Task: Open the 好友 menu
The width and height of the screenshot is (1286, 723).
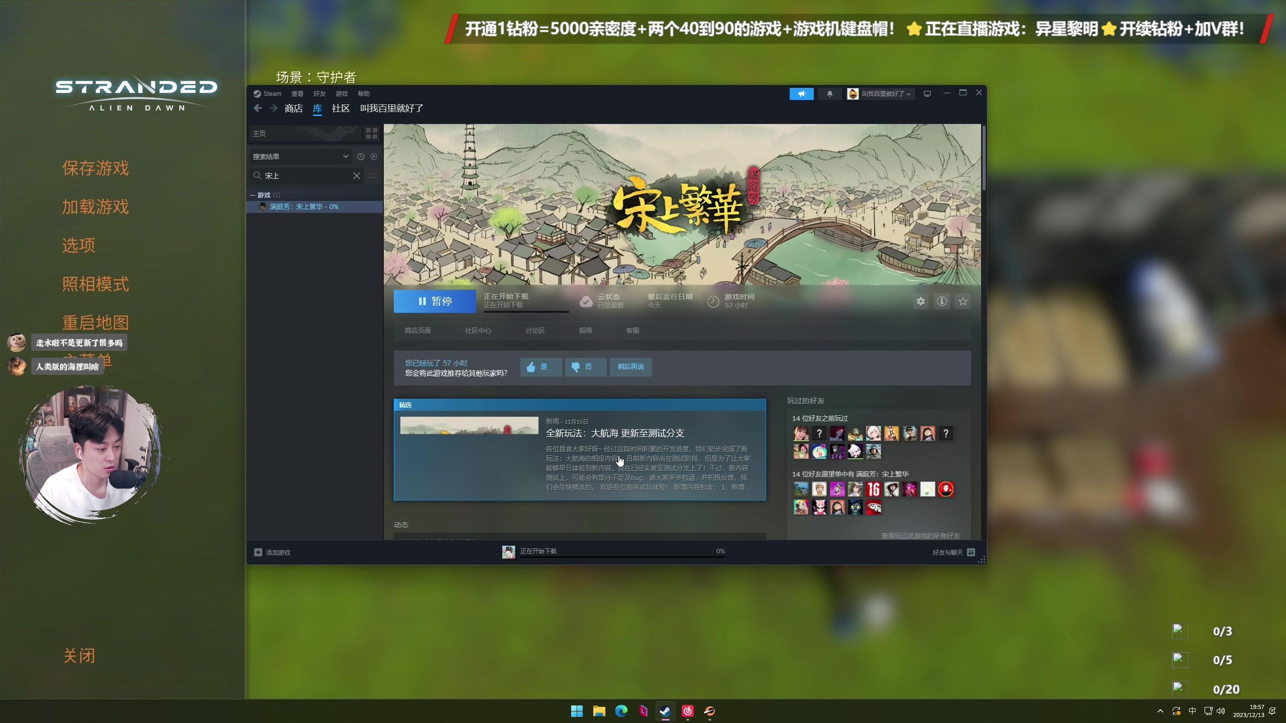Action: pos(319,94)
